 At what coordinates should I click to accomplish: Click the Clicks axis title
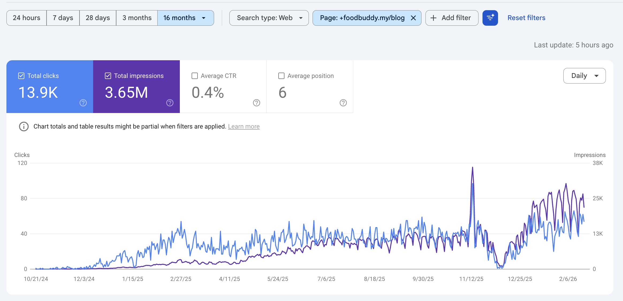(x=22, y=155)
